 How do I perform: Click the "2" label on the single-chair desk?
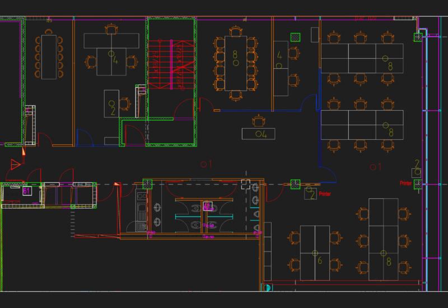tap(113, 111)
